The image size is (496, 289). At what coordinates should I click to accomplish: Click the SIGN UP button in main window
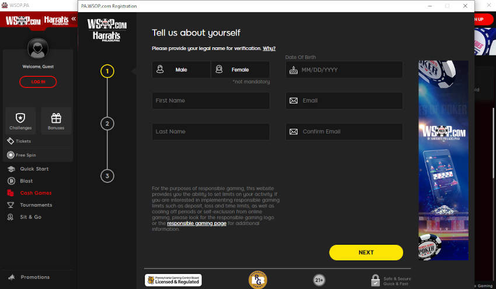pos(484,19)
